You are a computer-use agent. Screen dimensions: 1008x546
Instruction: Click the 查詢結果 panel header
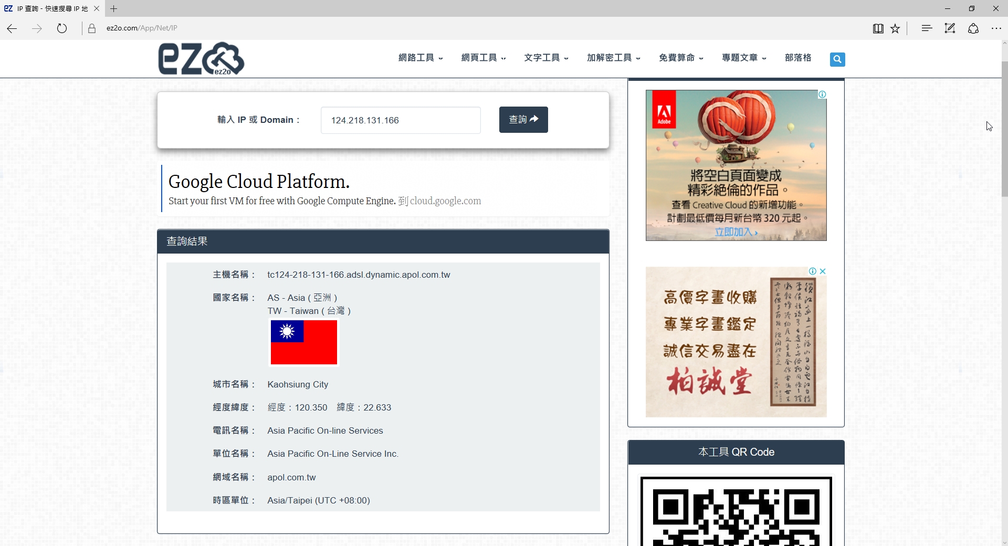383,241
